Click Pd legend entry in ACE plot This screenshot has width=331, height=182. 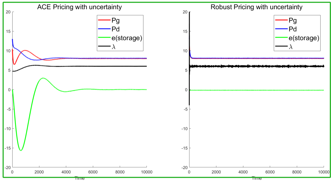coord(116,29)
